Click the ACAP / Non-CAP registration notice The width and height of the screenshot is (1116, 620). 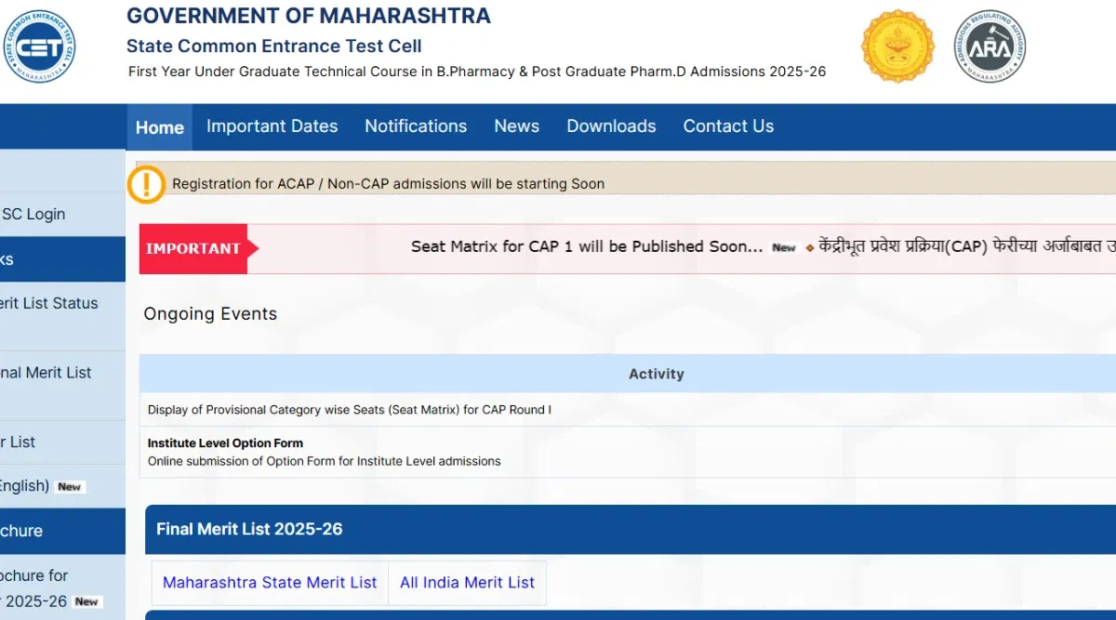389,184
